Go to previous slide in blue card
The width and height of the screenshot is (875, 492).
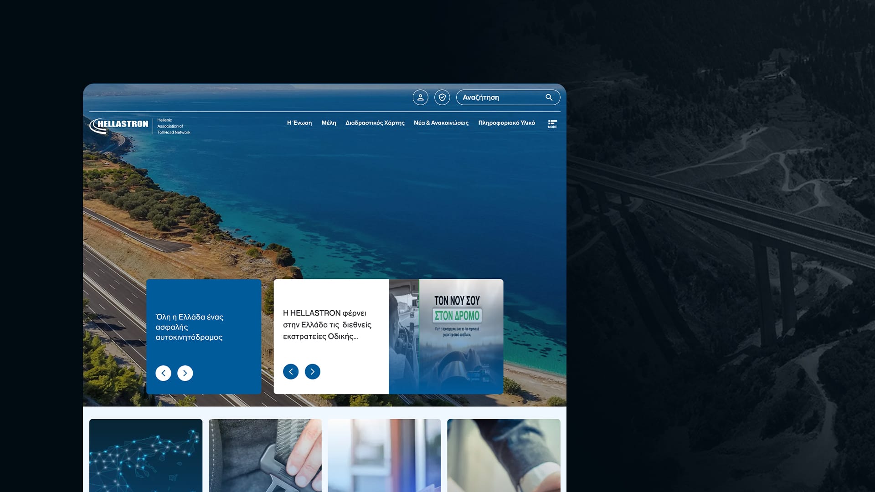163,373
